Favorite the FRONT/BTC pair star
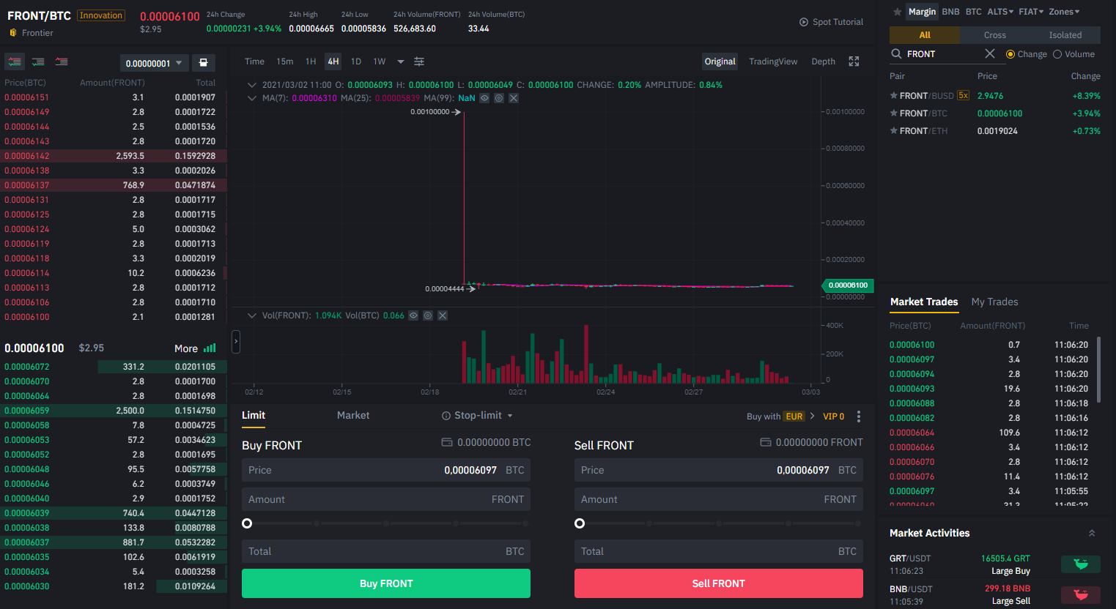This screenshot has height=609, width=1116. coord(894,113)
